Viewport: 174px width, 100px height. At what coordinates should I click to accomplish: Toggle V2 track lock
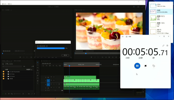point(46,77)
